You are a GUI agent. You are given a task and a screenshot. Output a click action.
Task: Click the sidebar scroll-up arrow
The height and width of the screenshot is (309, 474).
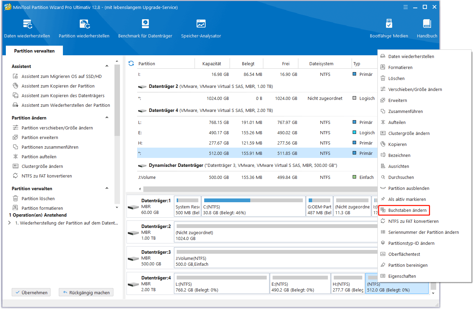coord(117,61)
